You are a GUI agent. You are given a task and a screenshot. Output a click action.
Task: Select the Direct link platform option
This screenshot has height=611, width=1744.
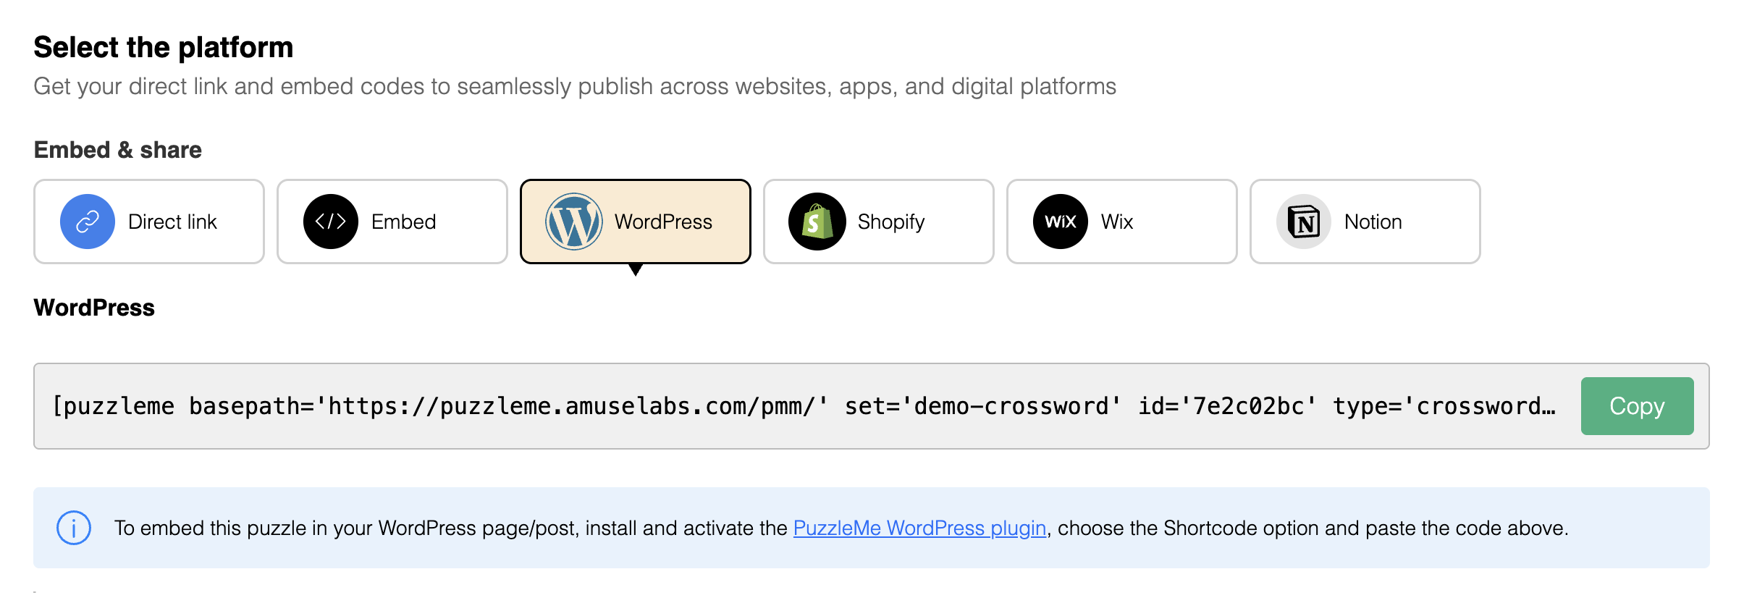point(149,222)
